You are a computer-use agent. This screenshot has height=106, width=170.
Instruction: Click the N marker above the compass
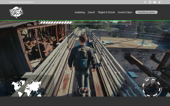click(x=152, y=72)
